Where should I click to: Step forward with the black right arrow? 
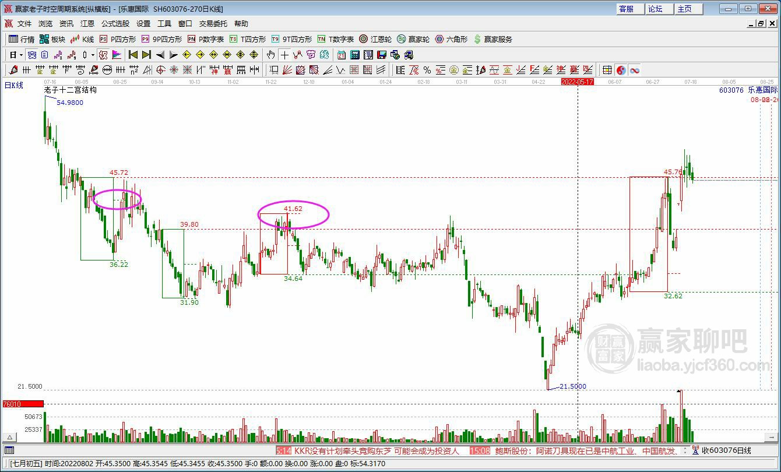point(173,55)
